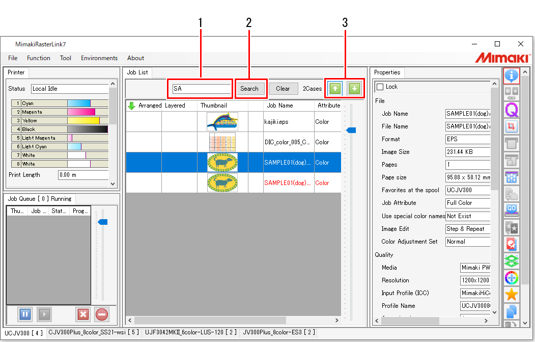The image size is (535, 342).
Task: Click the orange star favorites icon
Action: 512,294
